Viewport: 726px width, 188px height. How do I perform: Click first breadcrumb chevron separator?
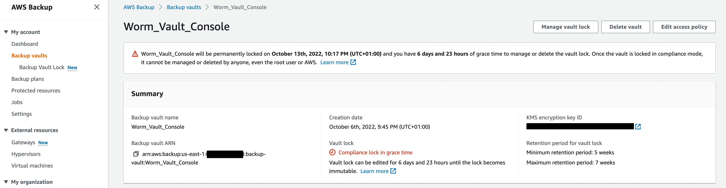point(161,7)
